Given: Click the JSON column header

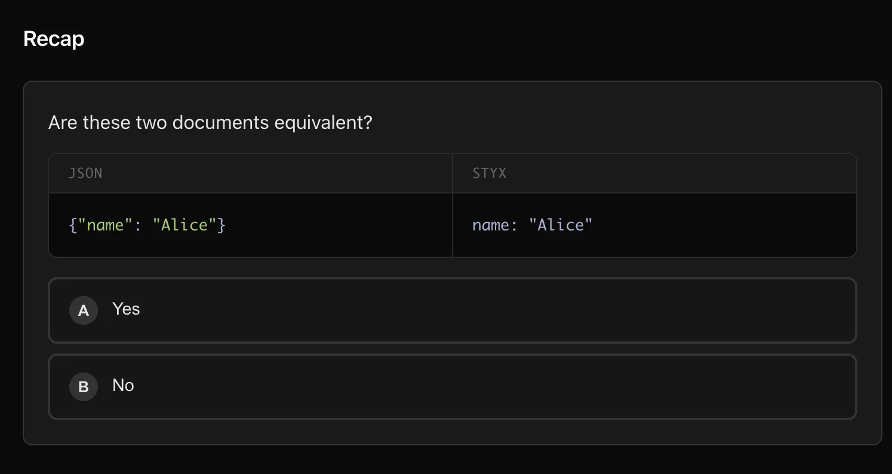Looking at the screenshot, I should click(85, 173).
